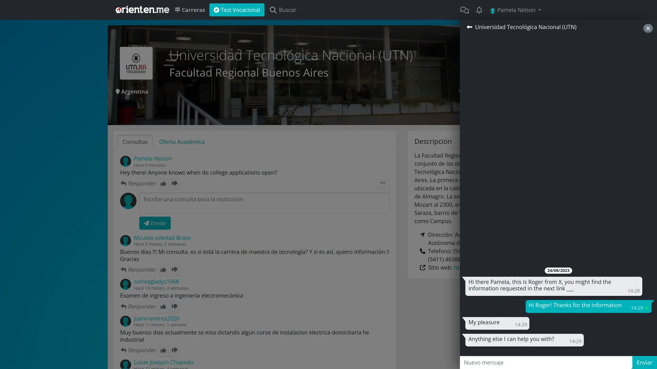Image resolution: width=657 pixels, height=369 pixels.
Task: Reply to Pamela Nelson's question
Action: coord(138,183)
